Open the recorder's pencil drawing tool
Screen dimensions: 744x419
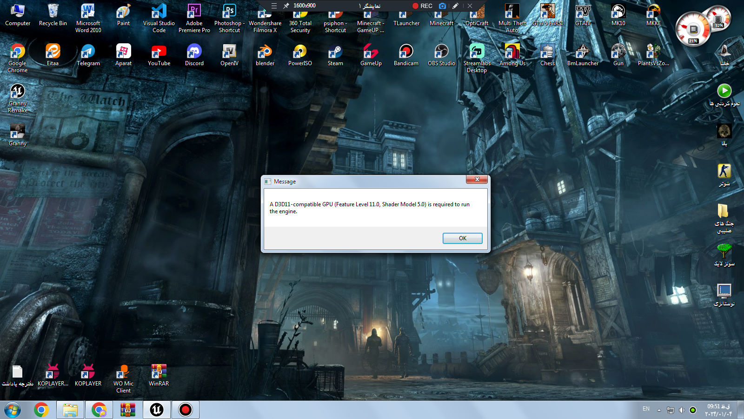coord(456,6)
